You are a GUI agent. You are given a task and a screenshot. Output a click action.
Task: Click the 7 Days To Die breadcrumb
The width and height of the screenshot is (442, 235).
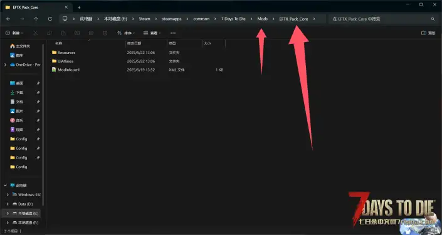pyautogui.click(x=233, y=19)
